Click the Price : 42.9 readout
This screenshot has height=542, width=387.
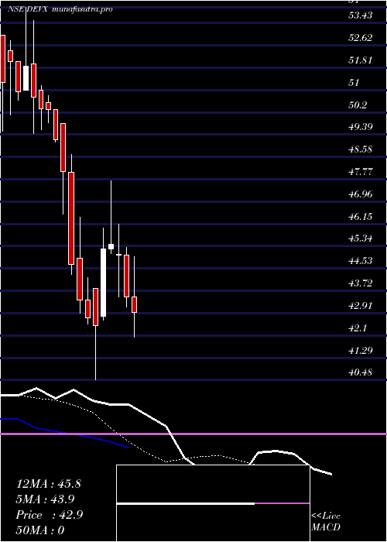[50, 515]
